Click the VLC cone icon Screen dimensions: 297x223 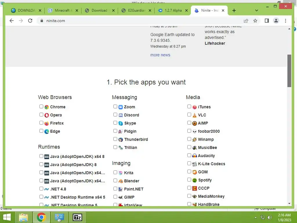click(x=195, y=115)
